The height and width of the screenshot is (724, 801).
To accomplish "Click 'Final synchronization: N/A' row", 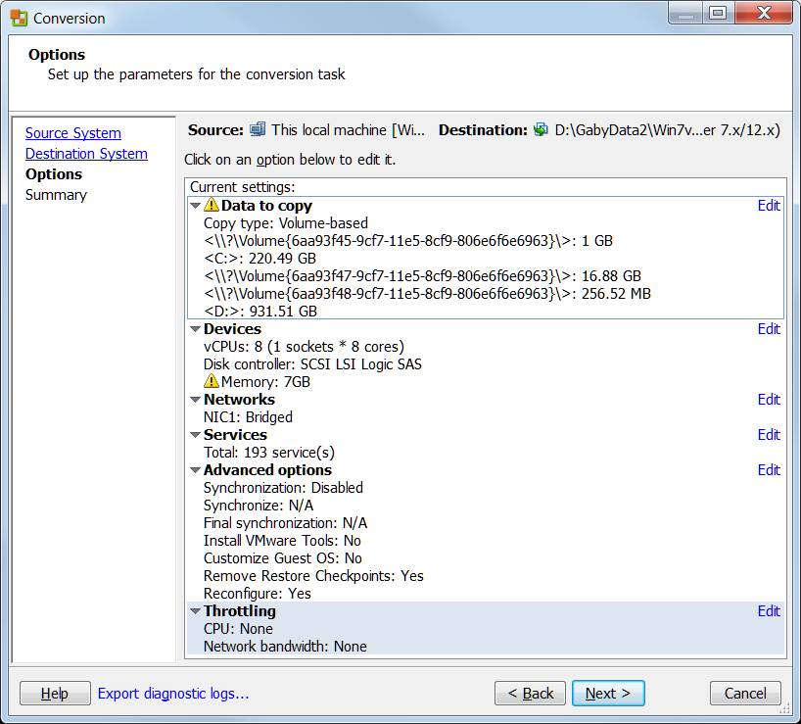I will pyautogui.click(x=286, y=523).
